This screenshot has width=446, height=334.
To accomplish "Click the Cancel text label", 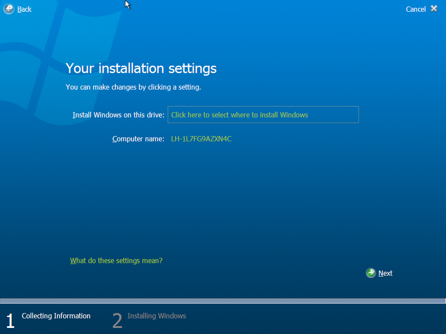I will [x=415, y=9].
